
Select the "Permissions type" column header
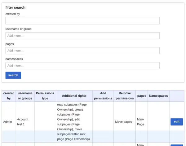click(x=45, y=96)
